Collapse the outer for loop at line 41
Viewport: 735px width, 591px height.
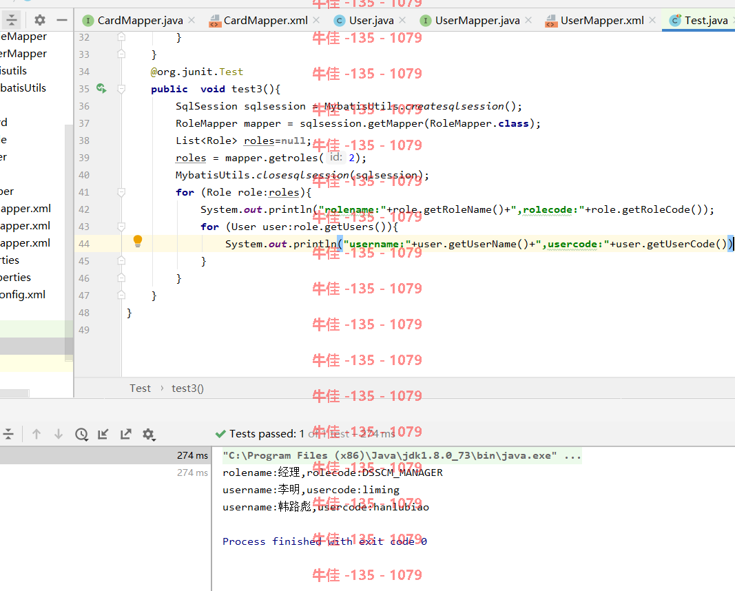click(x=121, y=192)
